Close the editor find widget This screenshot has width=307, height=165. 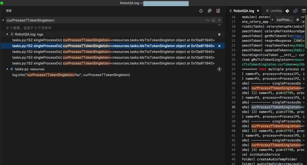click(298, 20)
